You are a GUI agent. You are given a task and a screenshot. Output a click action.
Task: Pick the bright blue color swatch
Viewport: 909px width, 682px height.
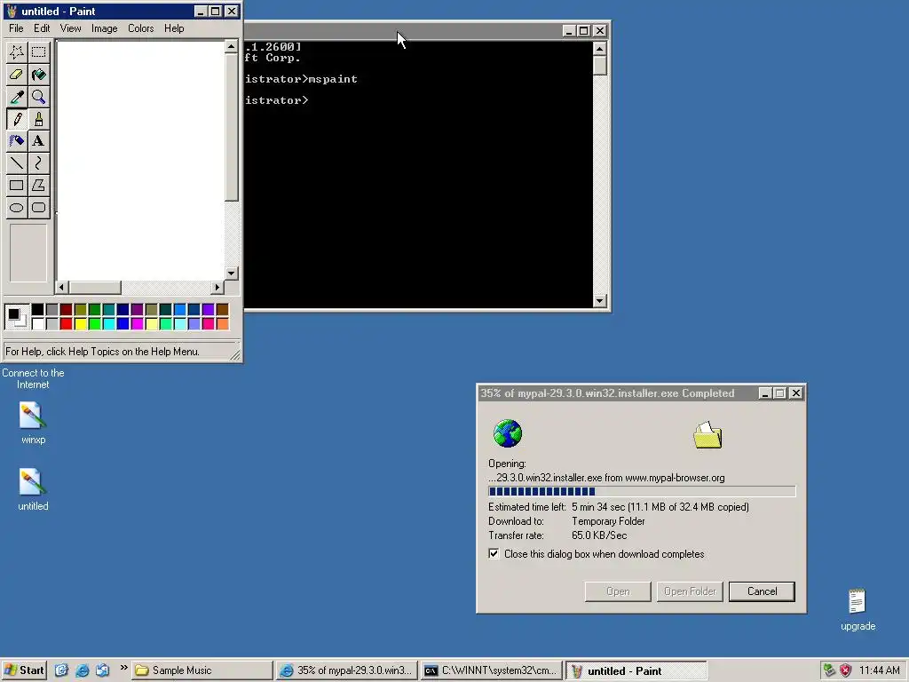tap(123, 323)
